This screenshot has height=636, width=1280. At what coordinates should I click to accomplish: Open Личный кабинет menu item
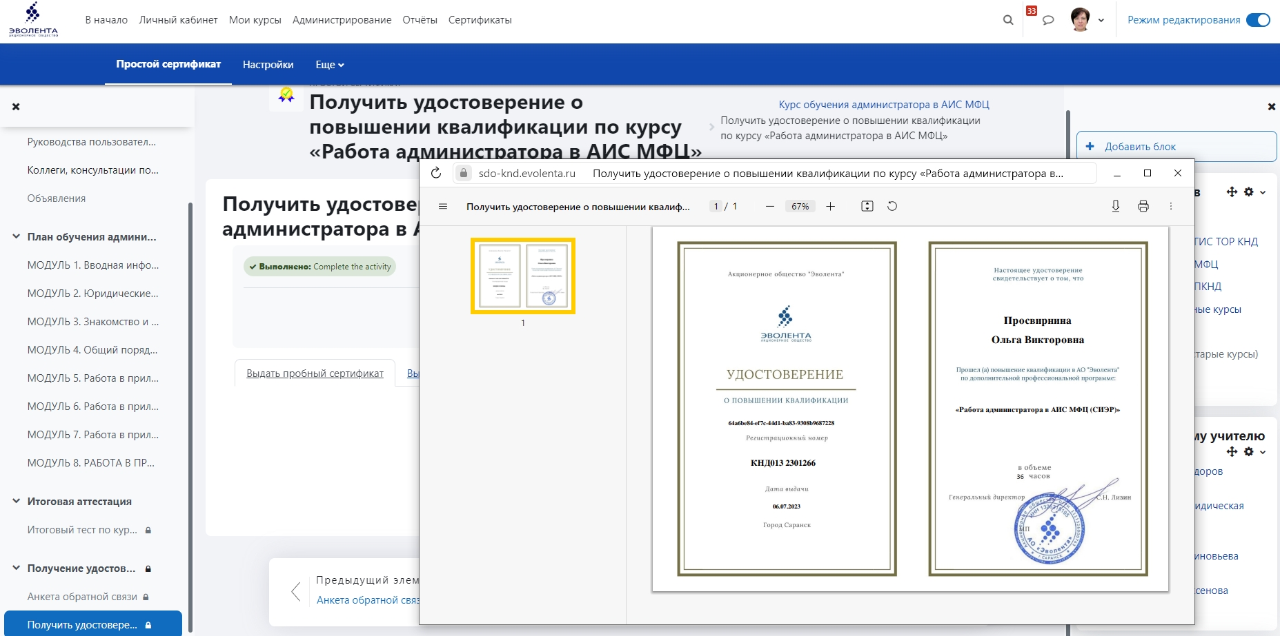tap(178, 20)
